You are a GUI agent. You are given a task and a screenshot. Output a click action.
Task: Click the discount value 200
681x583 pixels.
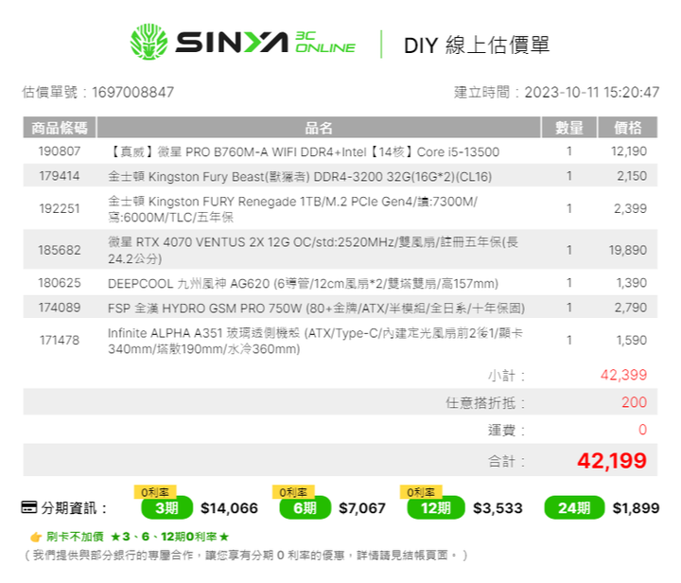point(634,402)
